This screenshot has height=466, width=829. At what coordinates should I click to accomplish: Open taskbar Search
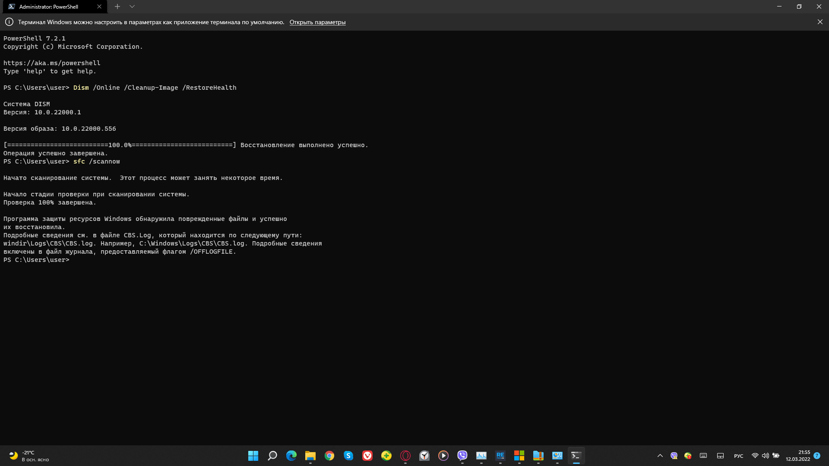point(272,456)
